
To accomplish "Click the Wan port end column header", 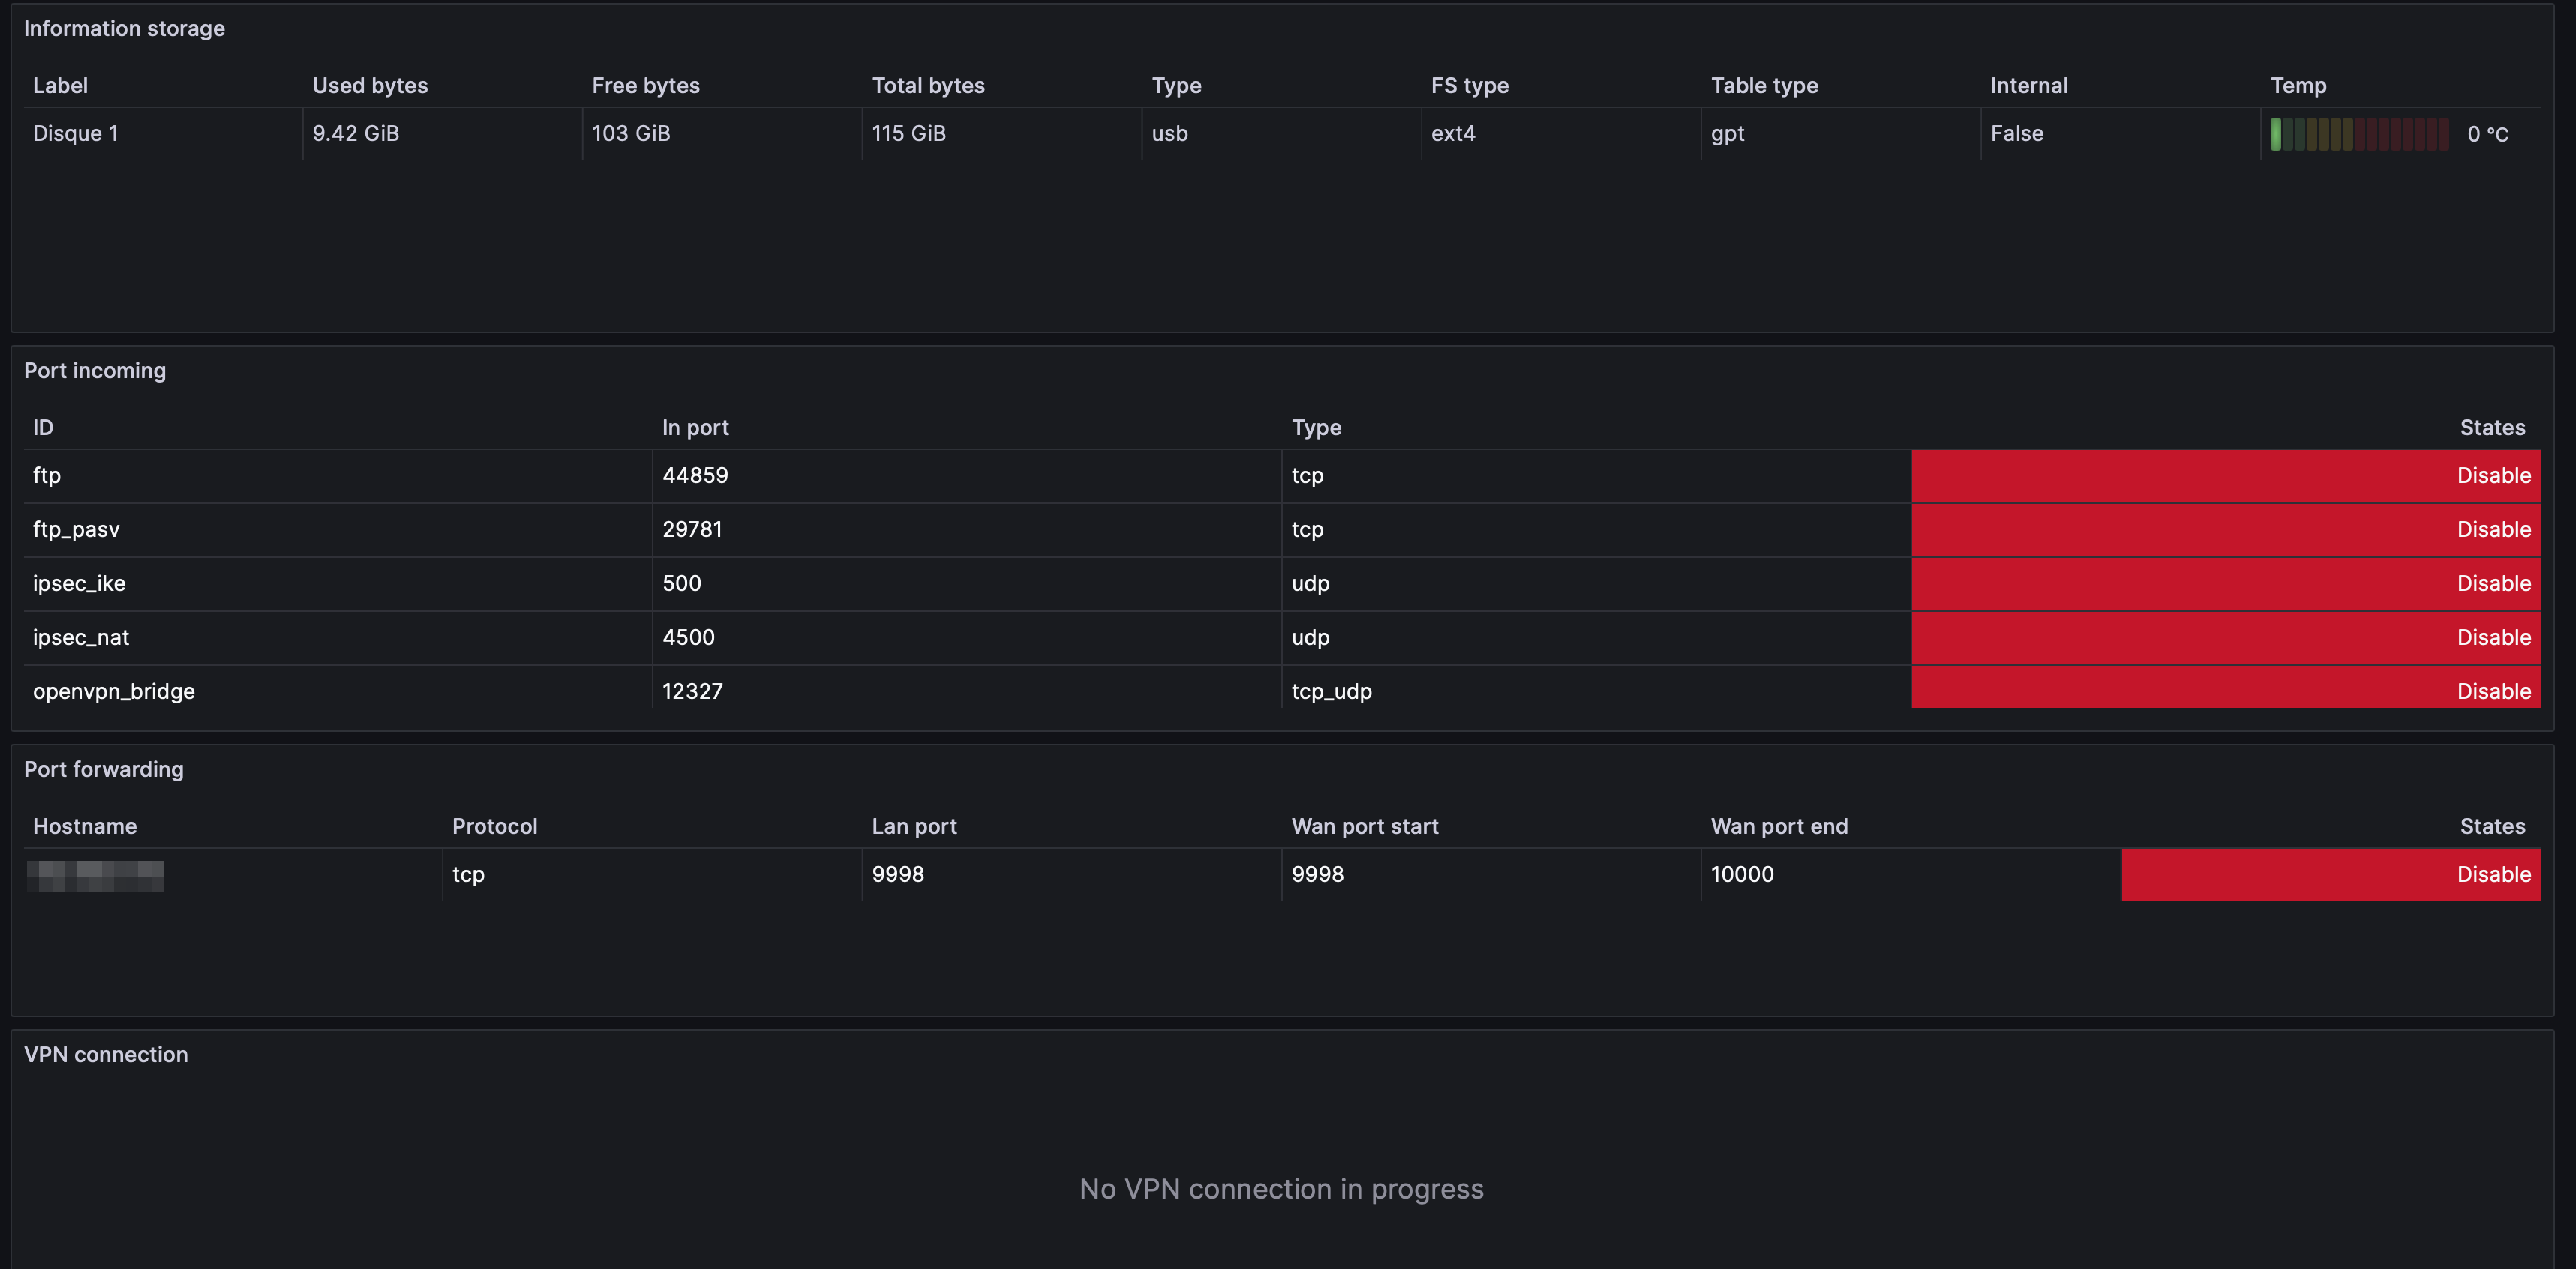I will click(x=1779, y=826).
